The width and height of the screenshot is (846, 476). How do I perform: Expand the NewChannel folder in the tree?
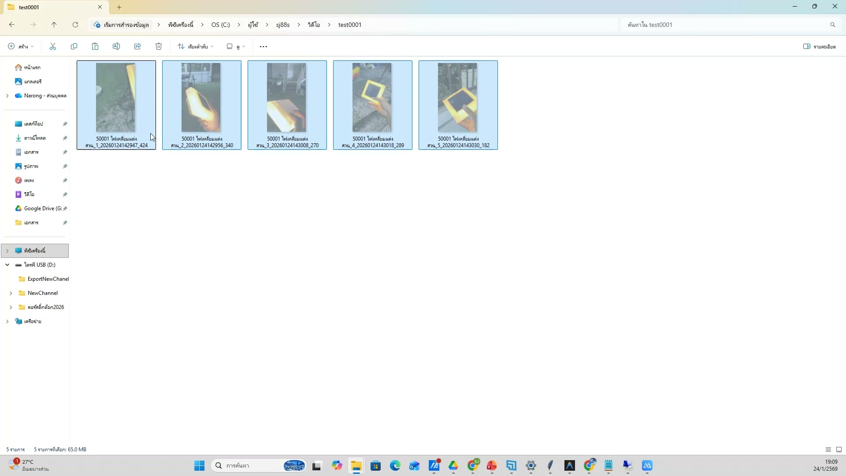[x=11, y=293]
